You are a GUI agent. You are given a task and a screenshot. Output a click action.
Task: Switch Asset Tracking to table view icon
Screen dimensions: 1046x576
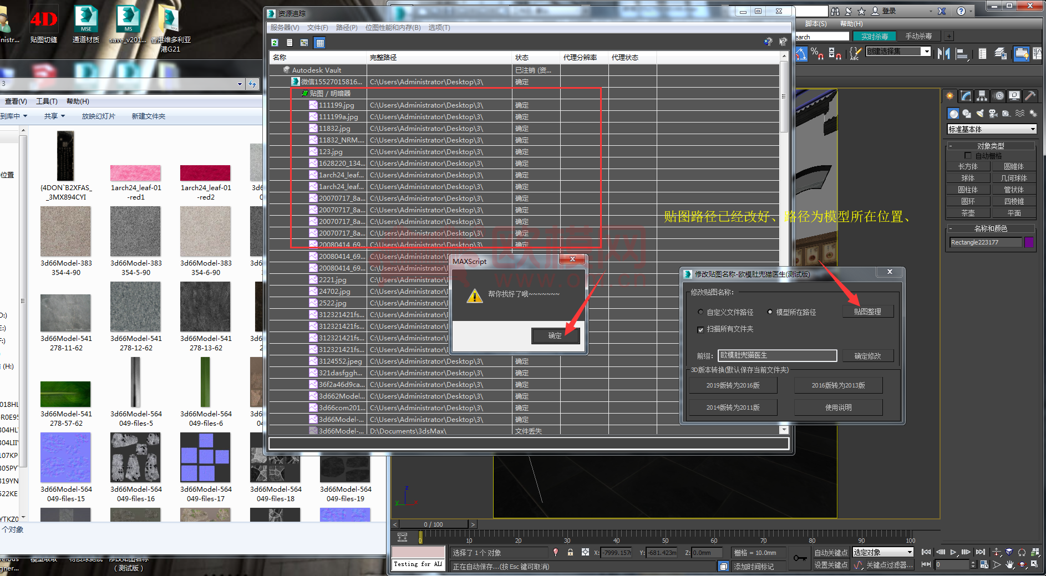point(319,43)
